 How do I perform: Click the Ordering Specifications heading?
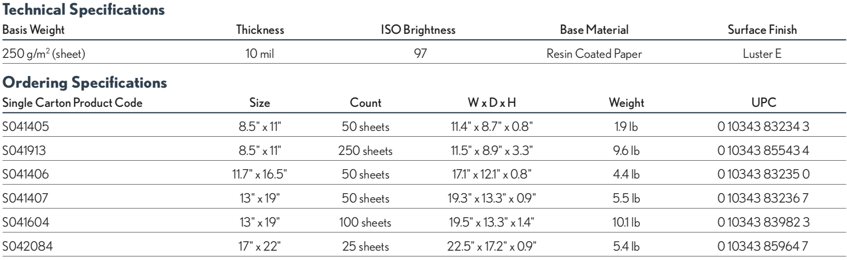85,83
